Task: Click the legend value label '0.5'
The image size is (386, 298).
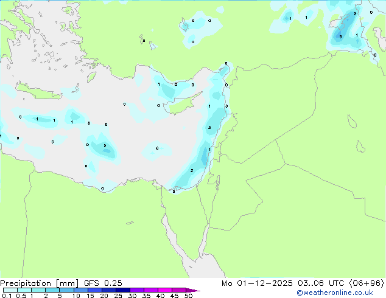Action: [21, 296]
